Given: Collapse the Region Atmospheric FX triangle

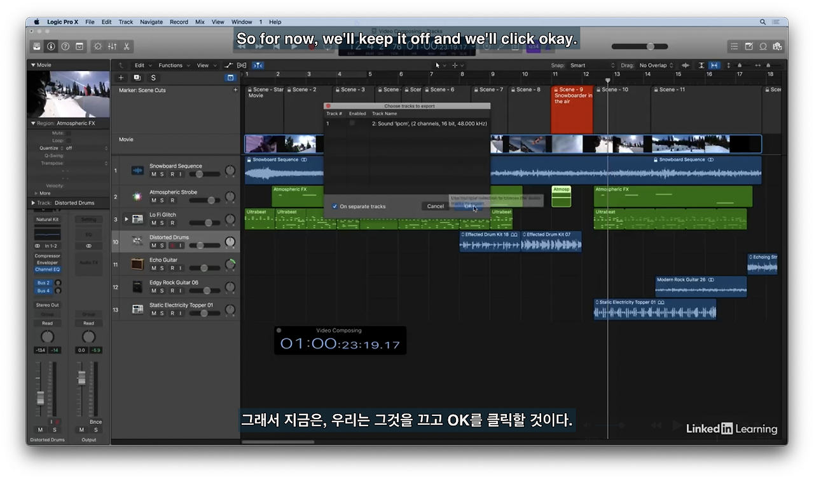Looking at the screenshot, I should (33, 123).
